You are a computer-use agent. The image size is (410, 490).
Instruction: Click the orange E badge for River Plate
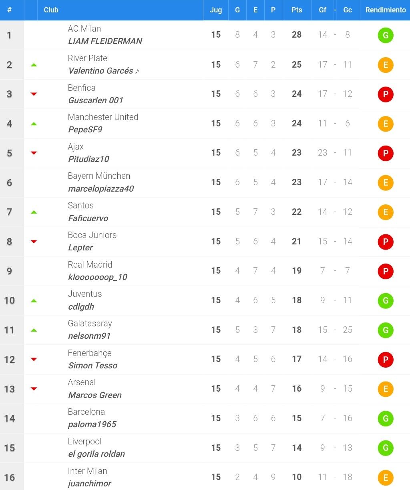(x=386, y=65)
